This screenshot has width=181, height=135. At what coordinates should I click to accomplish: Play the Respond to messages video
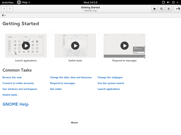[124, 46]
